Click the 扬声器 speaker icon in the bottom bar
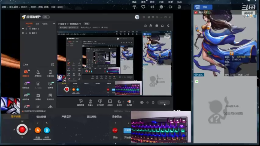This screenshot has width=260, height=146. (129, 102)
